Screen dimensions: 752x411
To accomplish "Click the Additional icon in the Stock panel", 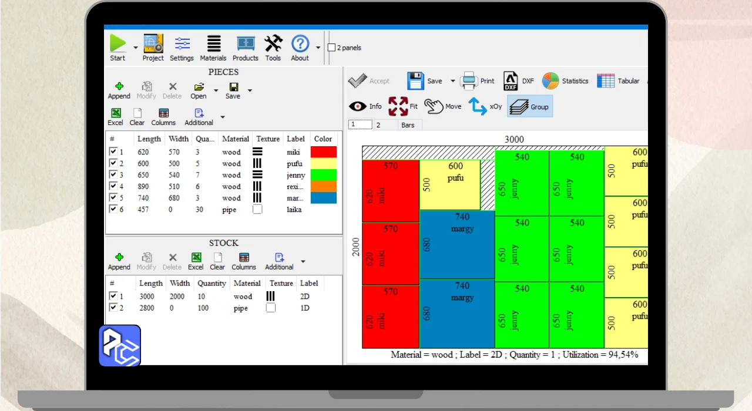I will (x=279, y=257).
